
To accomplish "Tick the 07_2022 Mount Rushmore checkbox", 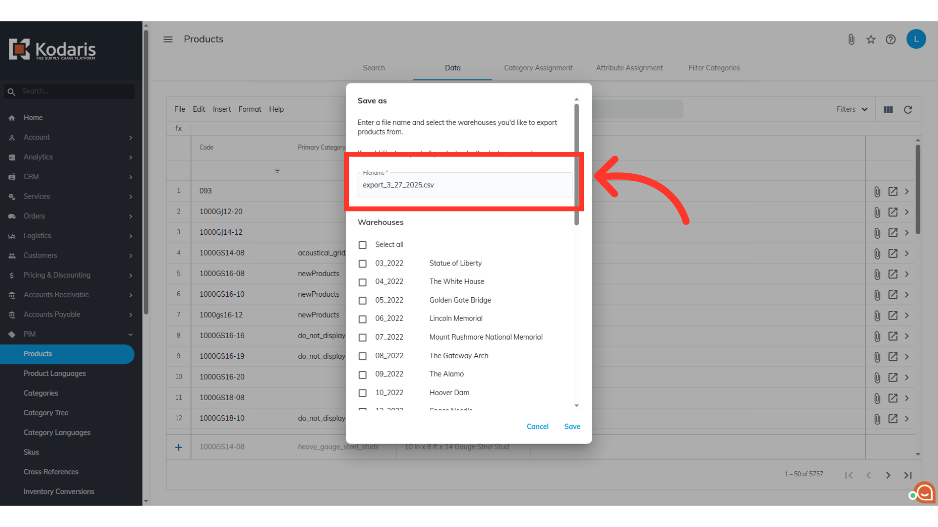I will (362, 338).
